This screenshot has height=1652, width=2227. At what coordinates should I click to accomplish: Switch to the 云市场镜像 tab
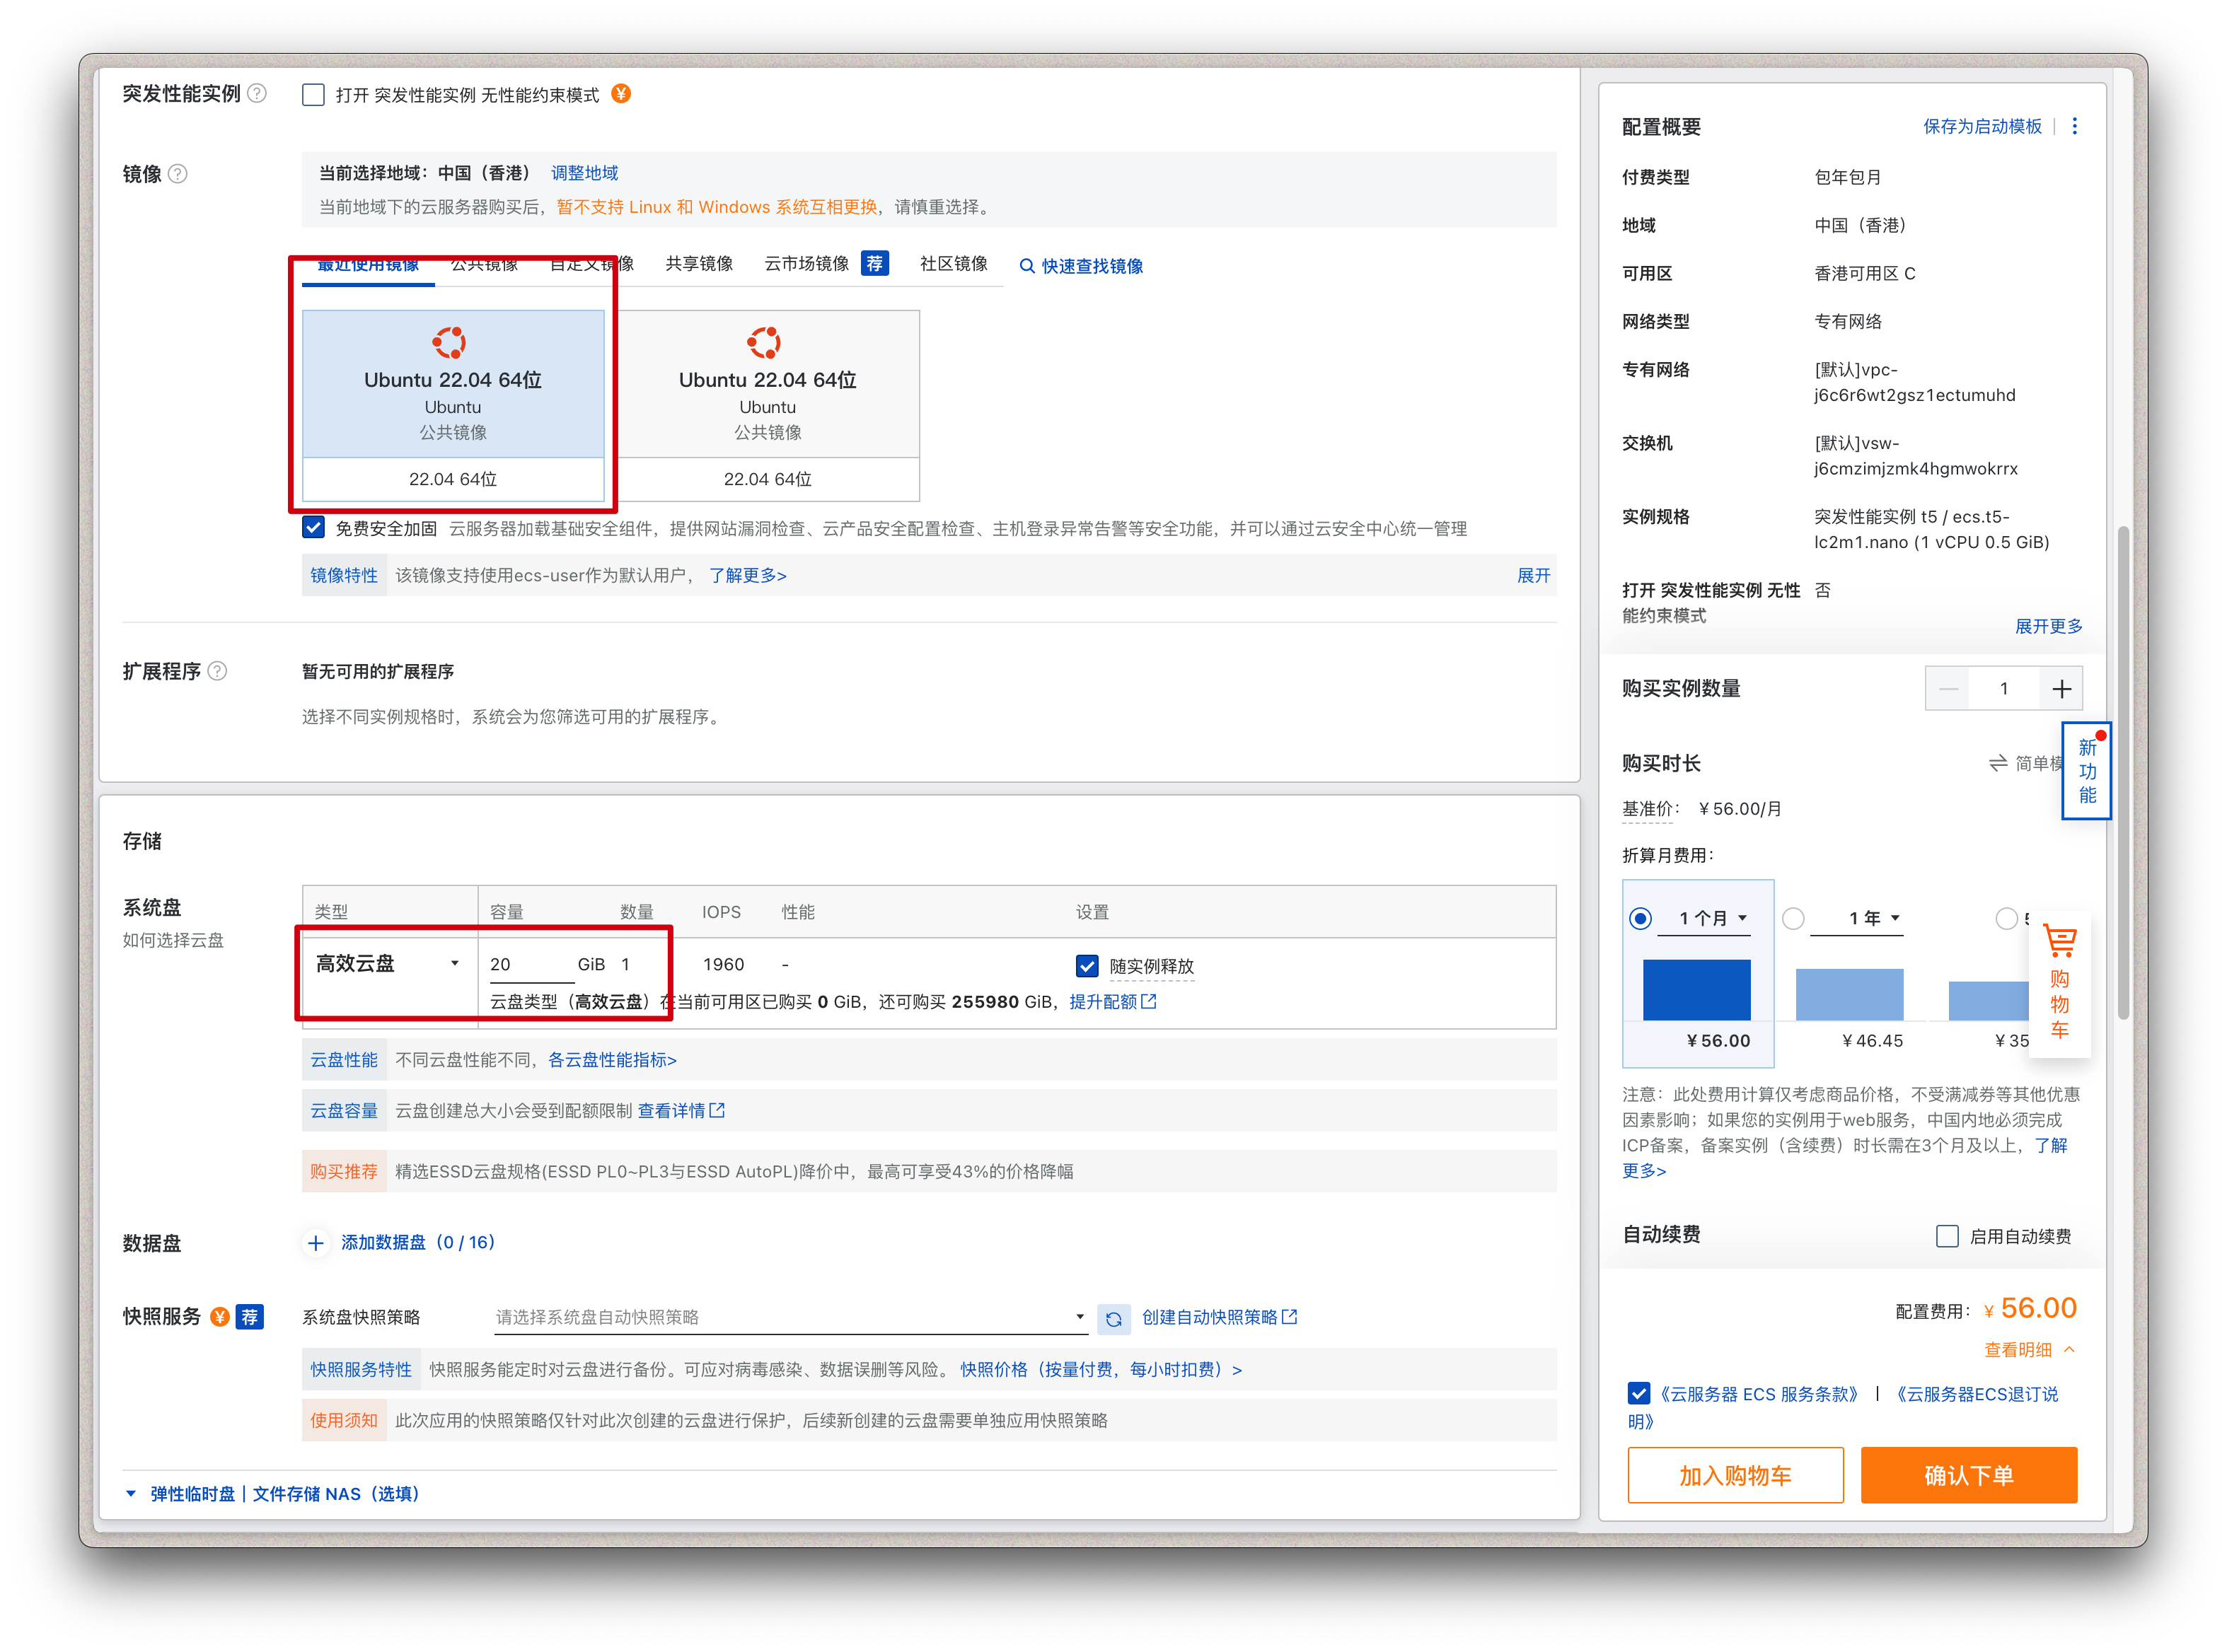[806, 263]
